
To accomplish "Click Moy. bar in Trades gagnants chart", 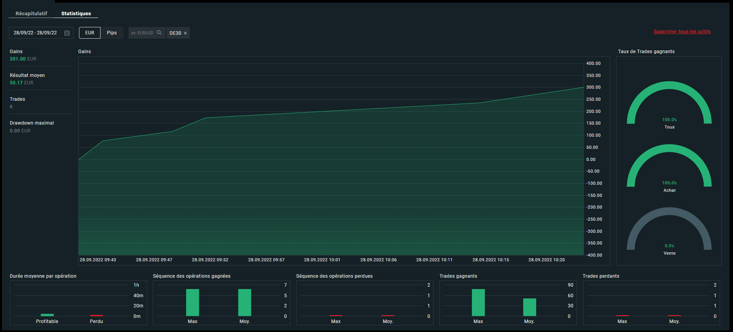I will pos(530,307).
